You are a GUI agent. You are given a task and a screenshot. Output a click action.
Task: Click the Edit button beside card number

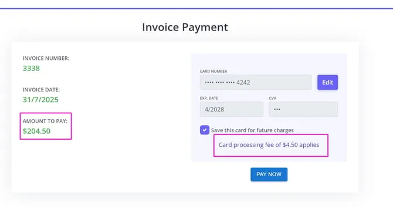coord(327,82)
